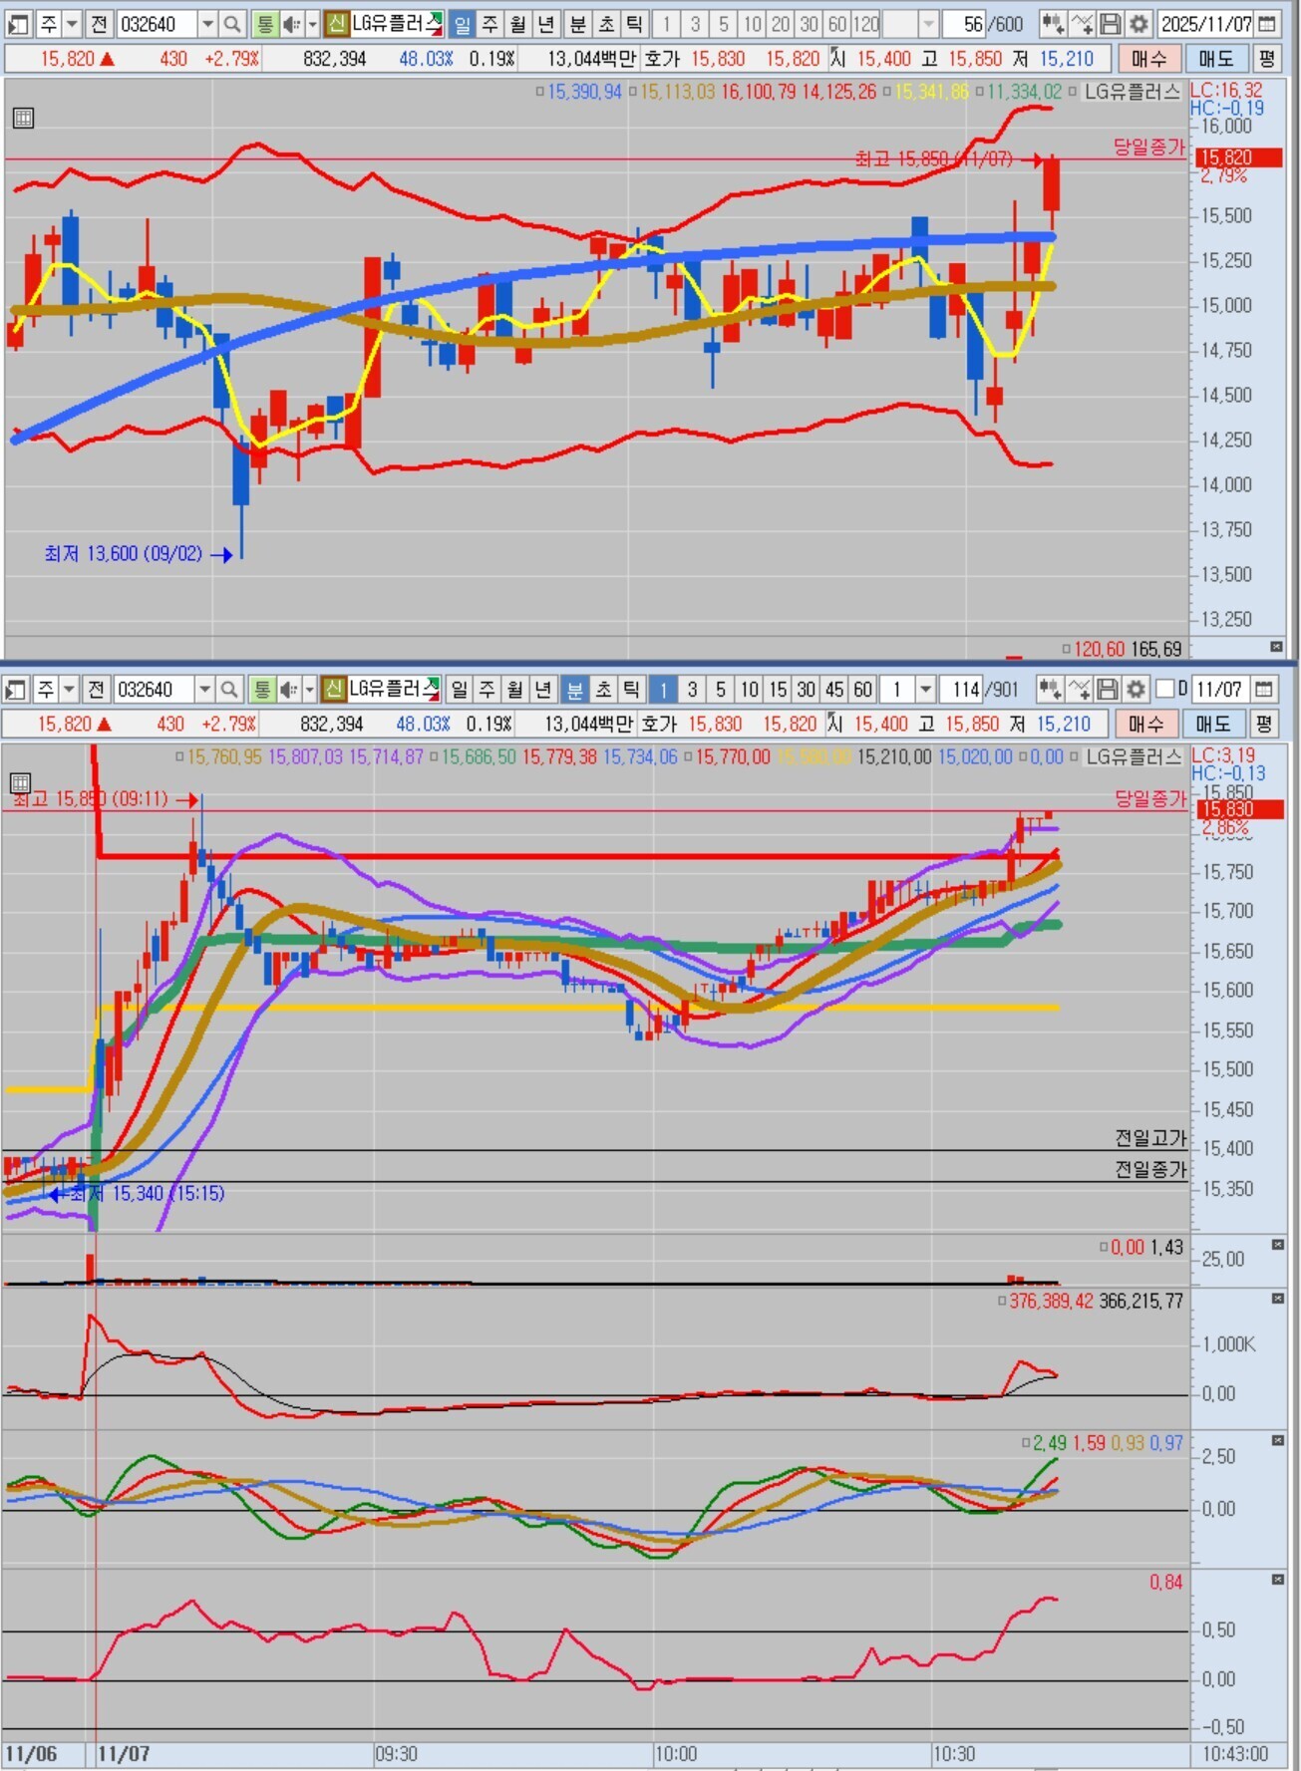
Task: Click the floppy disk save icon in the upper chart
Action: pos(1110,24)
